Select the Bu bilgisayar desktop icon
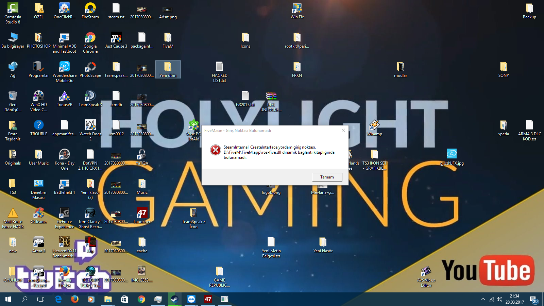Image resolution: width=544 pixels, height=306 pixels. (x=13, y=40)
